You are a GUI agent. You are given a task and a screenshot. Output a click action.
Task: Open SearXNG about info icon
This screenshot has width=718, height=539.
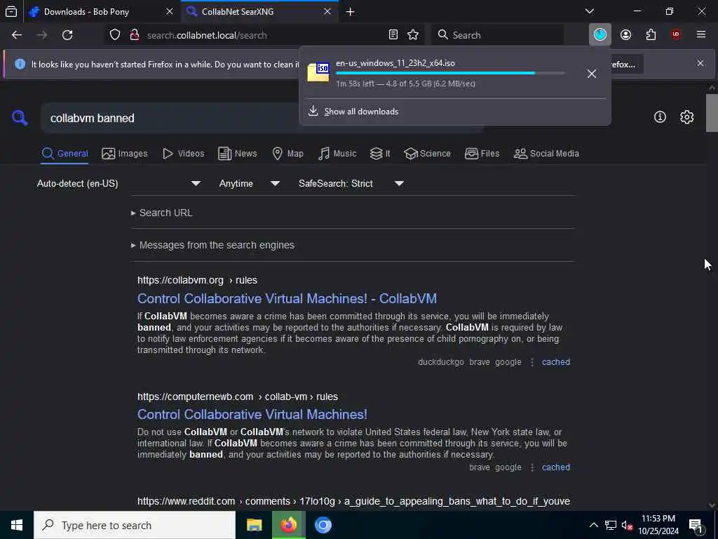(x=660, y=117)
